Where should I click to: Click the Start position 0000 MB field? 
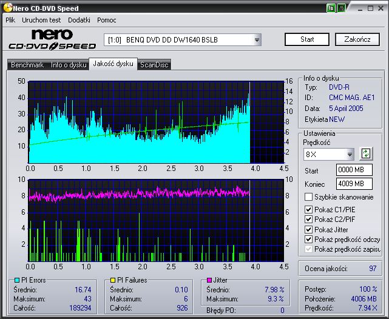(x=354, y=170)
